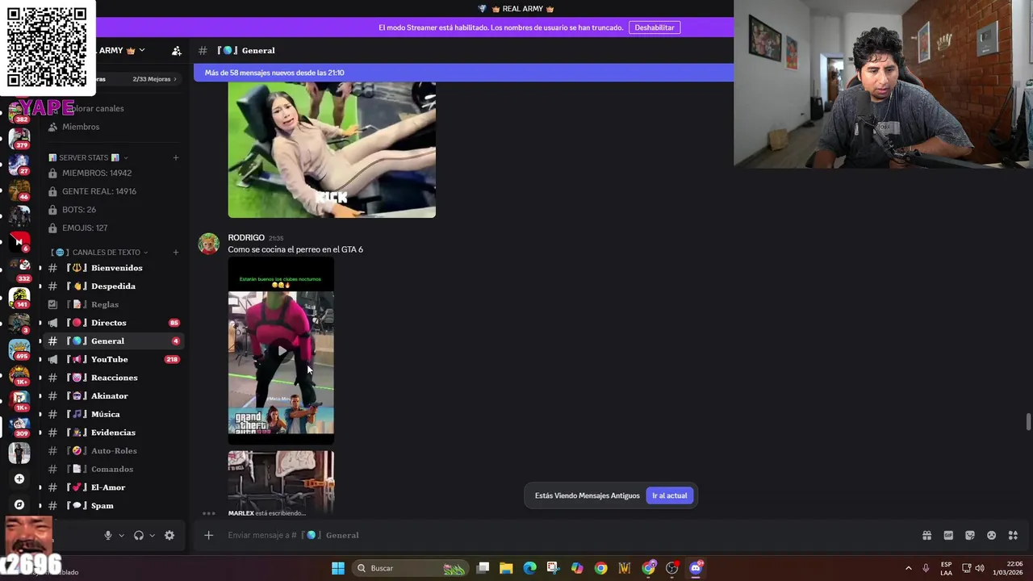Deafen audio with headphones icon
The width and height of the screenshot is (1033, 581).
point(139,535)
